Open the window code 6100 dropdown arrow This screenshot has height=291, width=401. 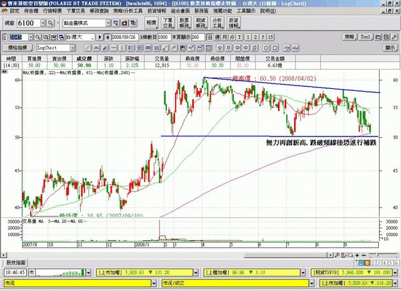click(43, 23)
